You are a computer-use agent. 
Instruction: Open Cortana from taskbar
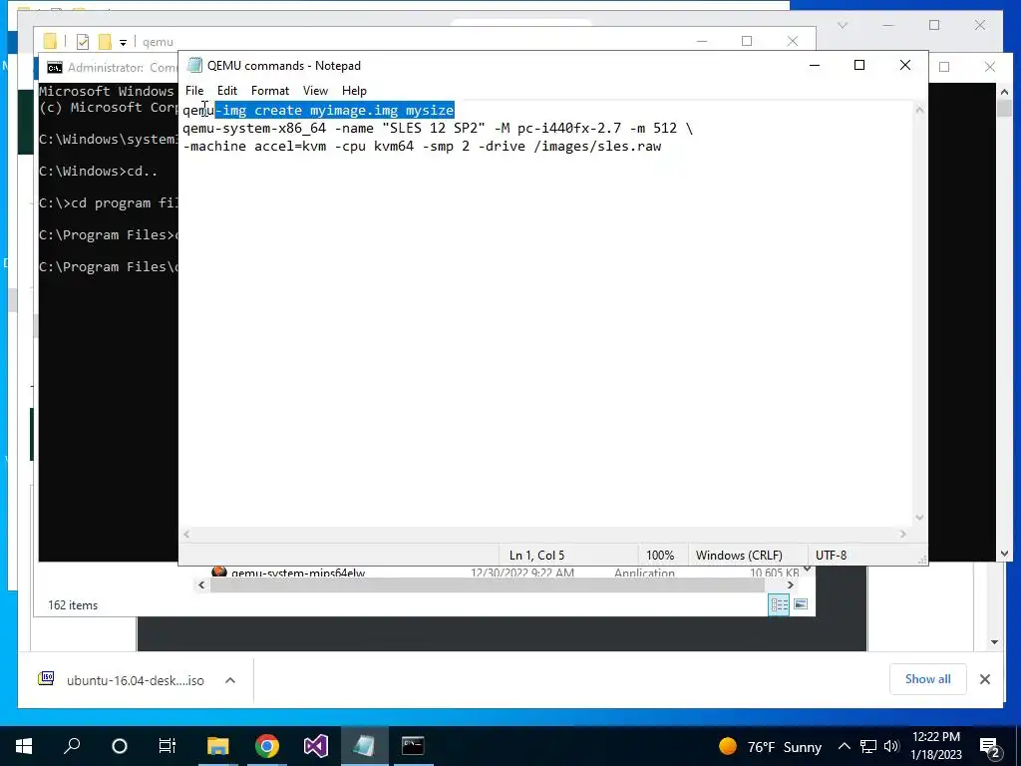(120, 746)
